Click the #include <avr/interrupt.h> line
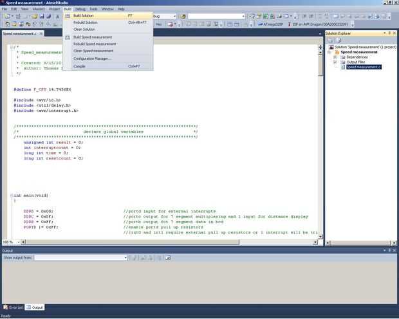Viewport: 399px width, 319px height. click(46, 111)
